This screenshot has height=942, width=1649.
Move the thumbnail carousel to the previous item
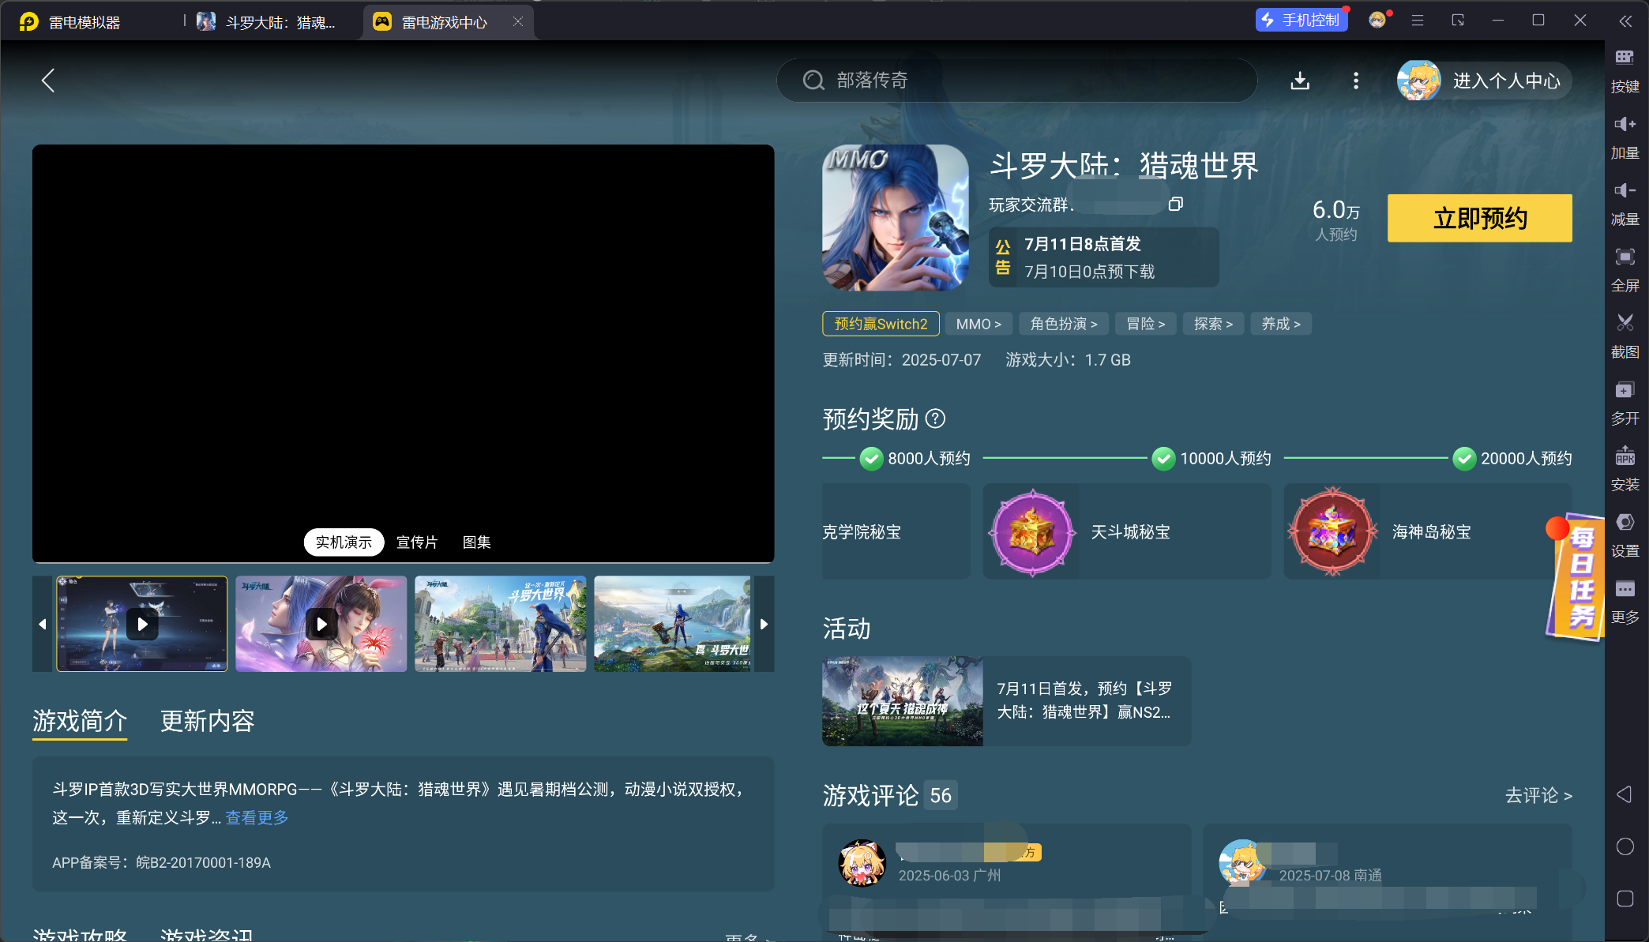[43, 624]
